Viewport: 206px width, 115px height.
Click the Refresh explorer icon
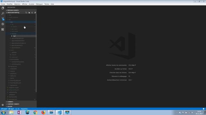point(32,13)
